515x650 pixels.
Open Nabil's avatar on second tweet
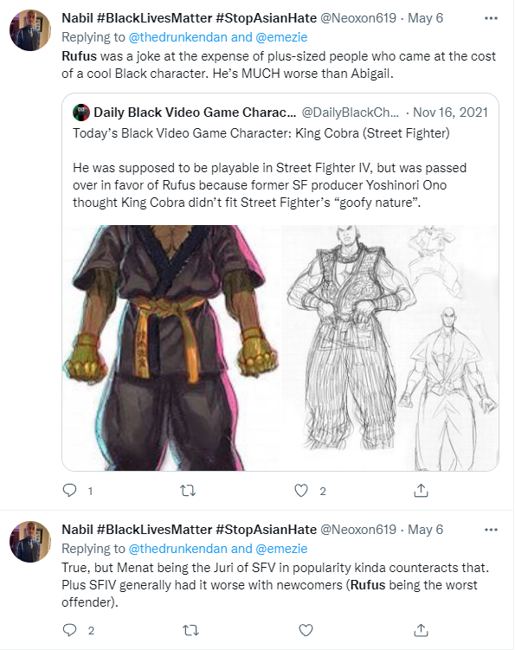(30, 542)
